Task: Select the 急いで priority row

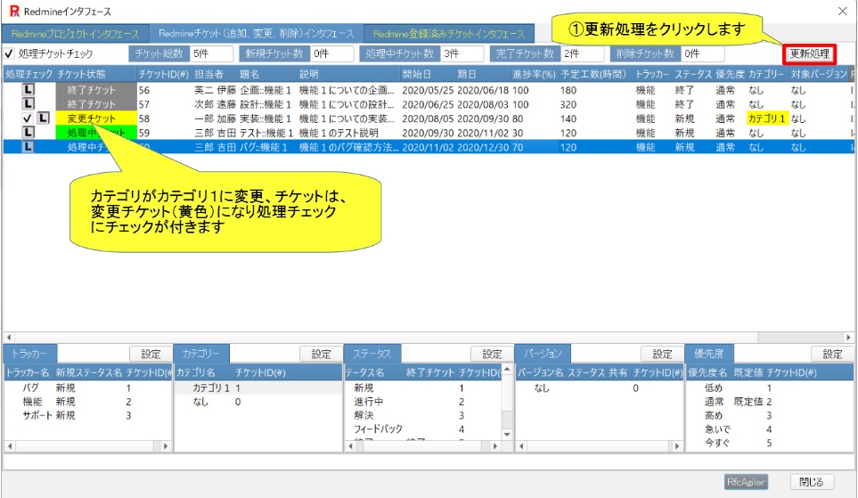Action: point(770,429)
